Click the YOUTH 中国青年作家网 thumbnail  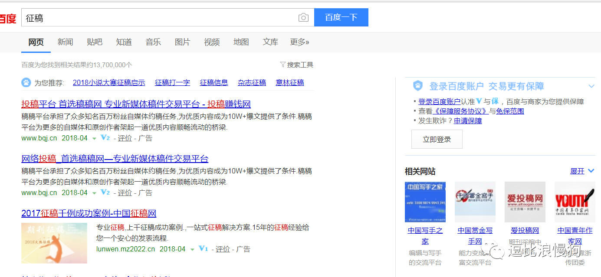pos(575,202)
